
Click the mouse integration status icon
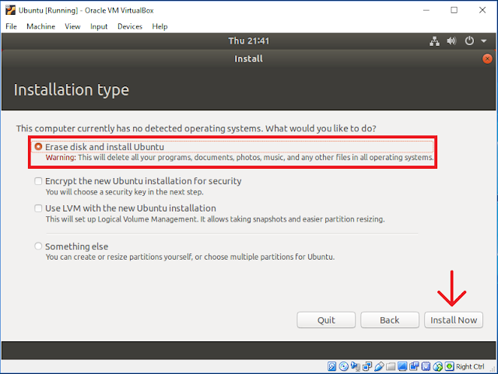437,366
